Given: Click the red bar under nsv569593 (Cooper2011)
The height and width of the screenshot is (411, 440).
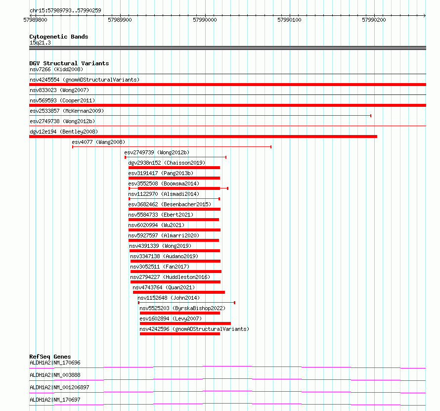Looking at the screenshot, I should [x=227, y=105].
